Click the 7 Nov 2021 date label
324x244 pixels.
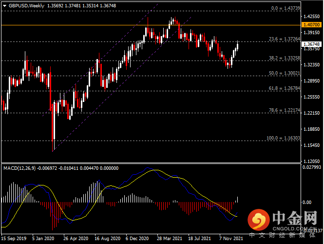click(x=231, y=239)
